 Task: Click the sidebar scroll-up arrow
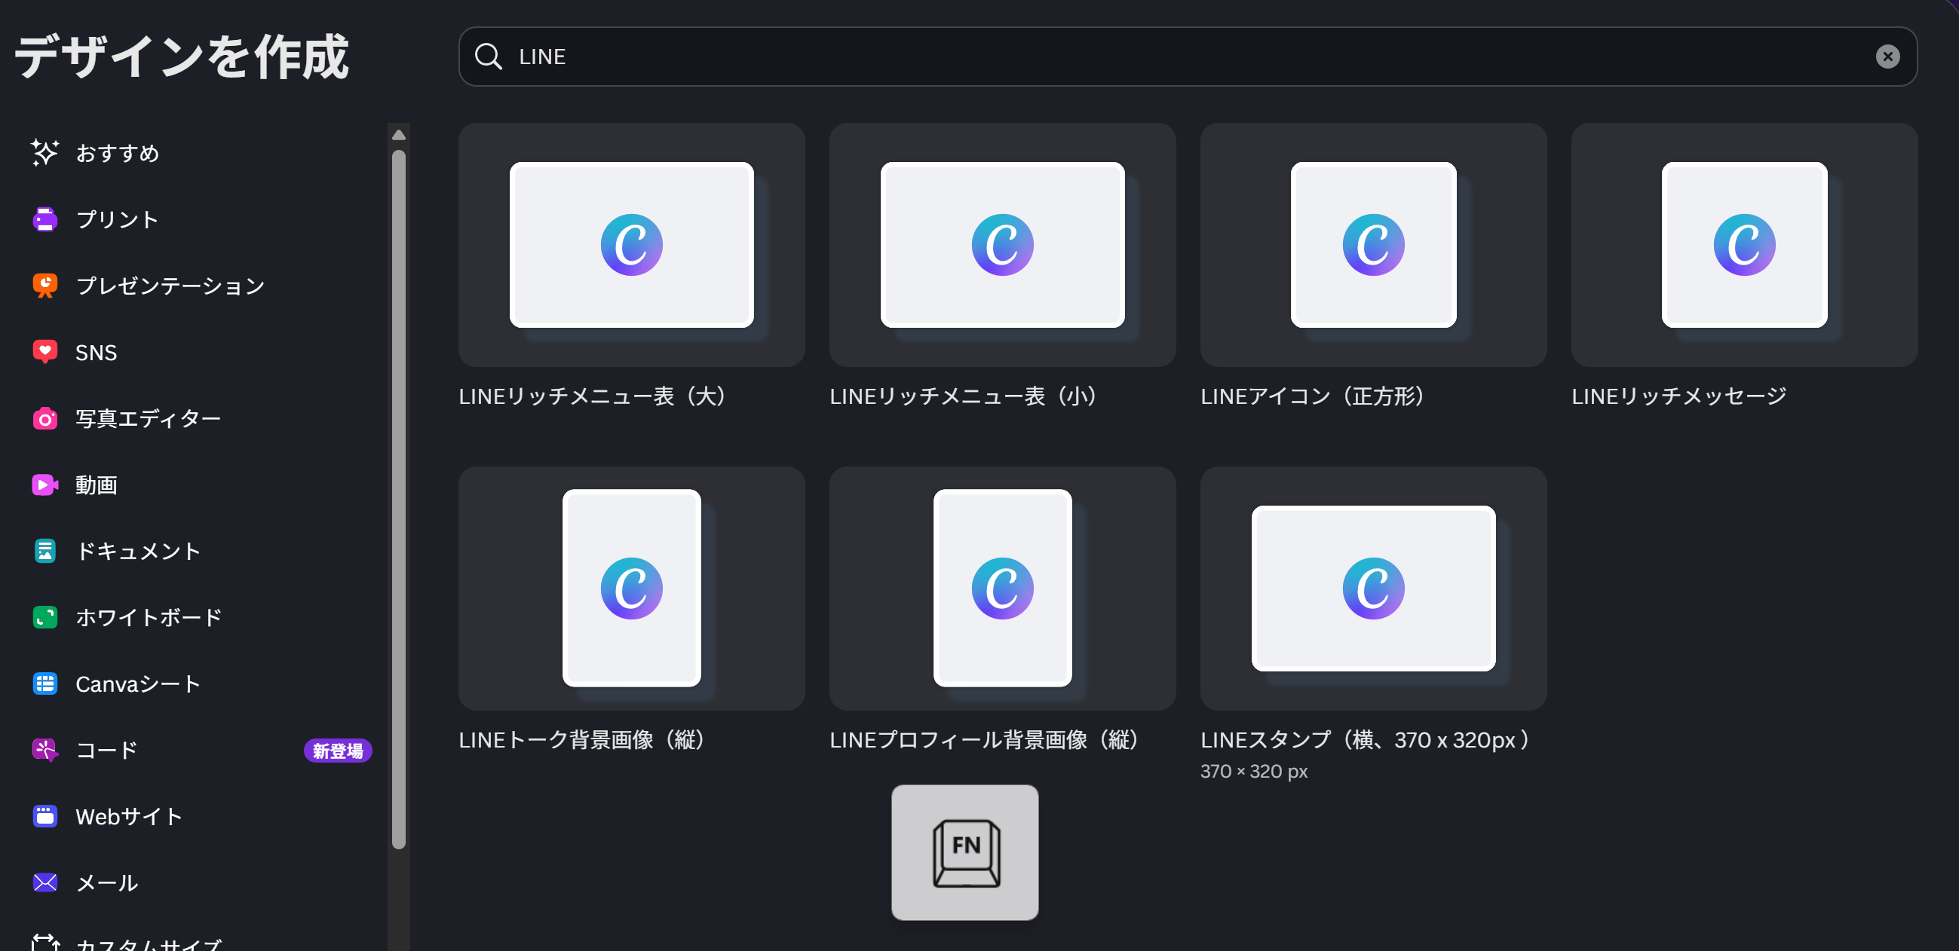[398, 135]
